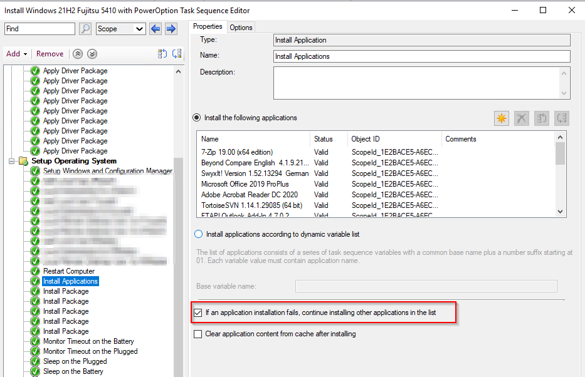Click green check icon beside Install Applications

35,281
